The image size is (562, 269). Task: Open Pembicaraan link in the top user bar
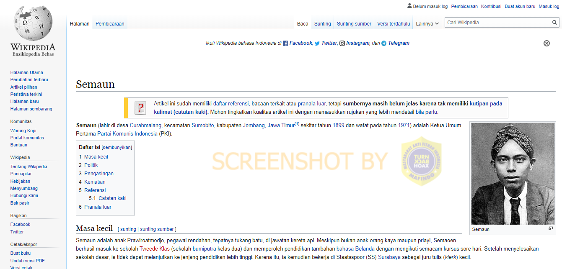click(x=464, y=6)
